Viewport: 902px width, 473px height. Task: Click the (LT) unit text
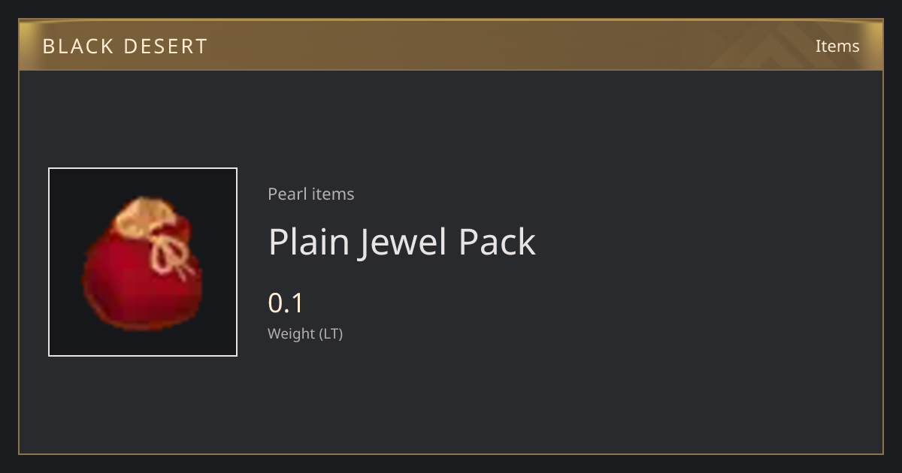(x=331, y=334)
